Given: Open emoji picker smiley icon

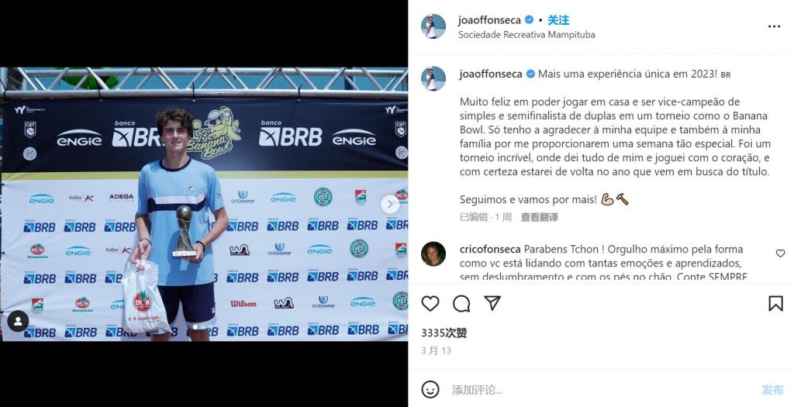Looking at the screenshot, I should [x=430, y=389].
